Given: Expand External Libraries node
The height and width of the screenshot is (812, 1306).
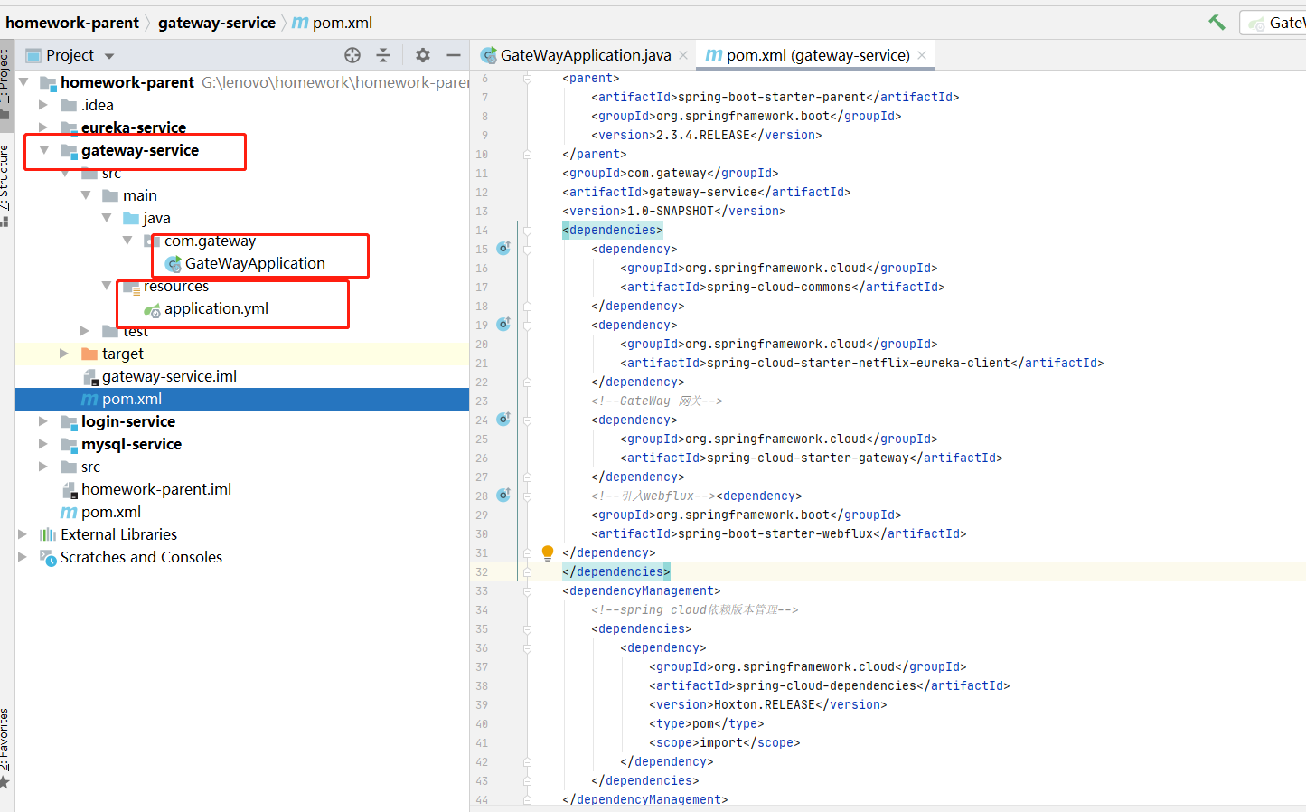Looking at the screenshot, I should point(23,534).
